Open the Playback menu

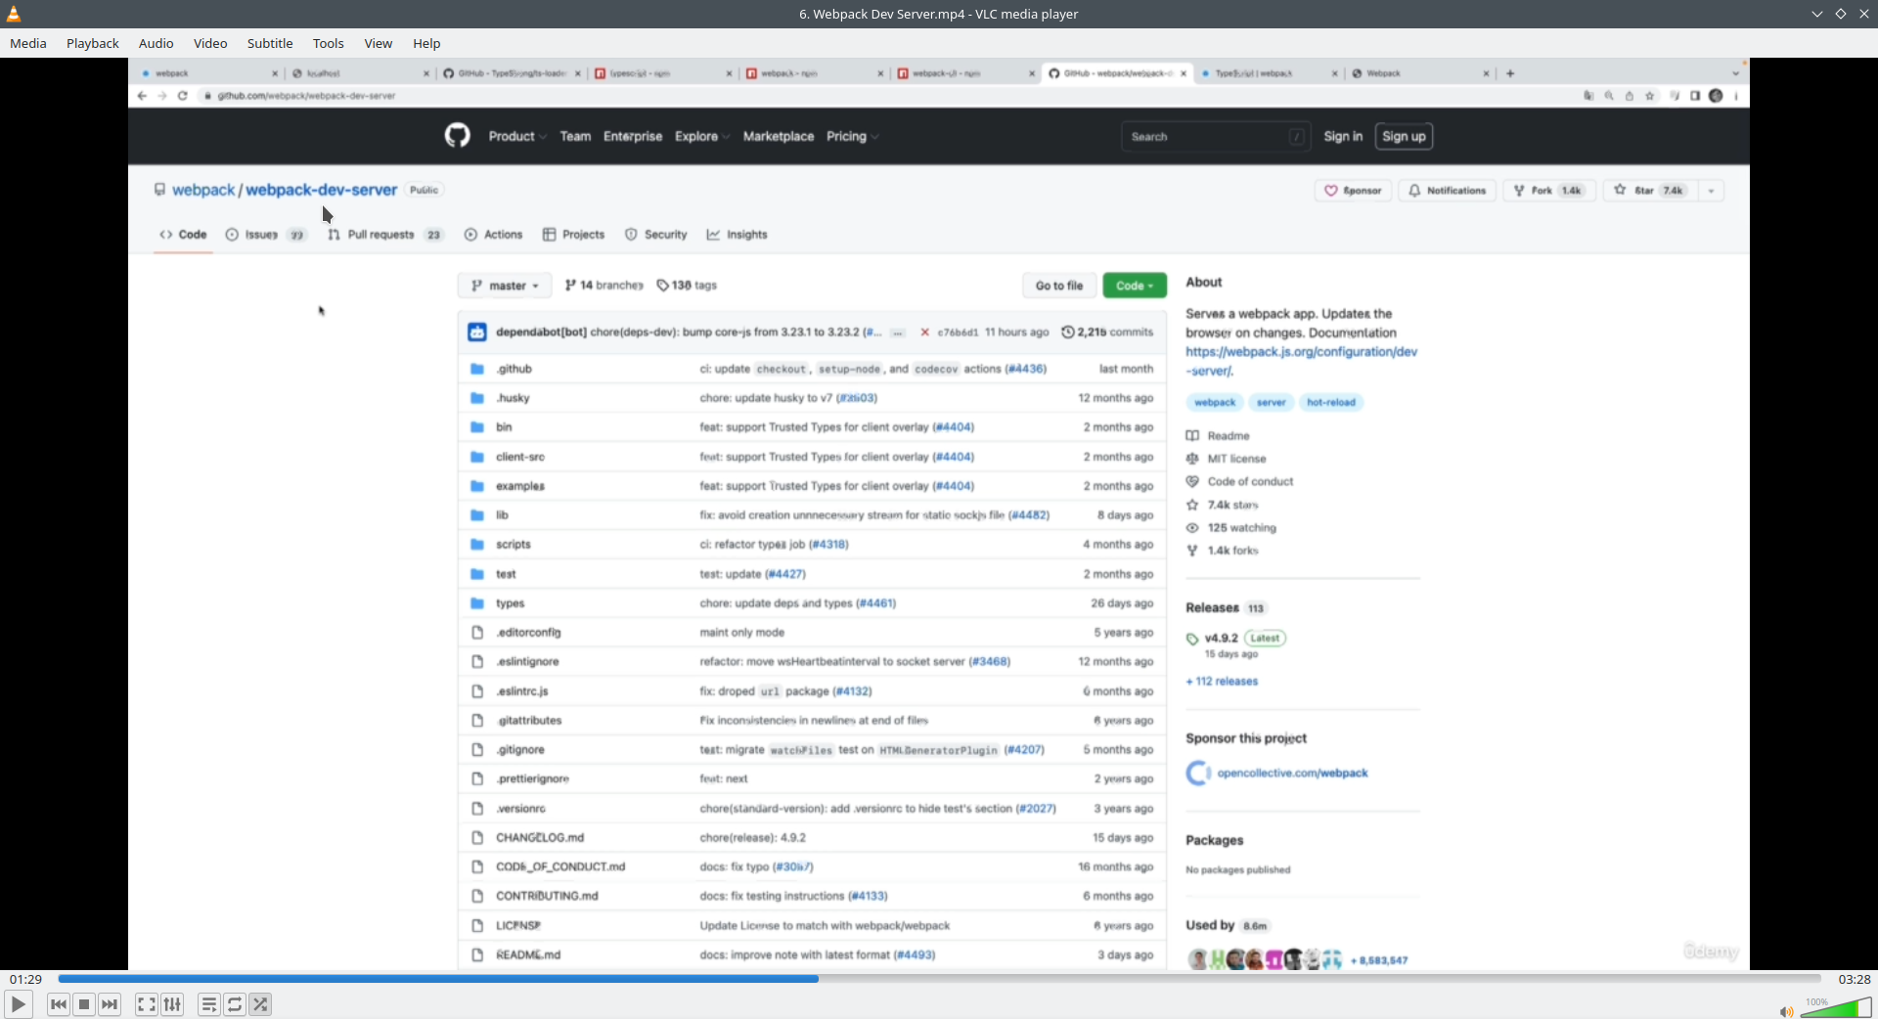93,43
